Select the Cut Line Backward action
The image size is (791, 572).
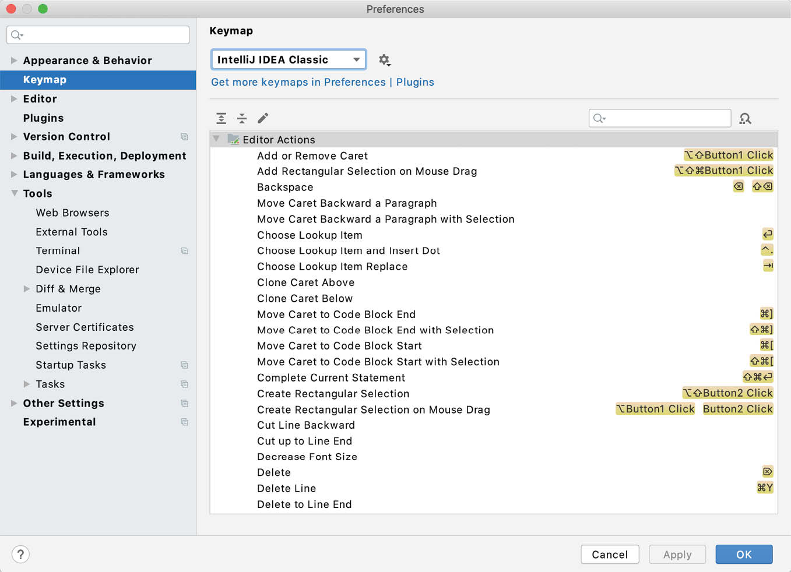coord(494,425)
